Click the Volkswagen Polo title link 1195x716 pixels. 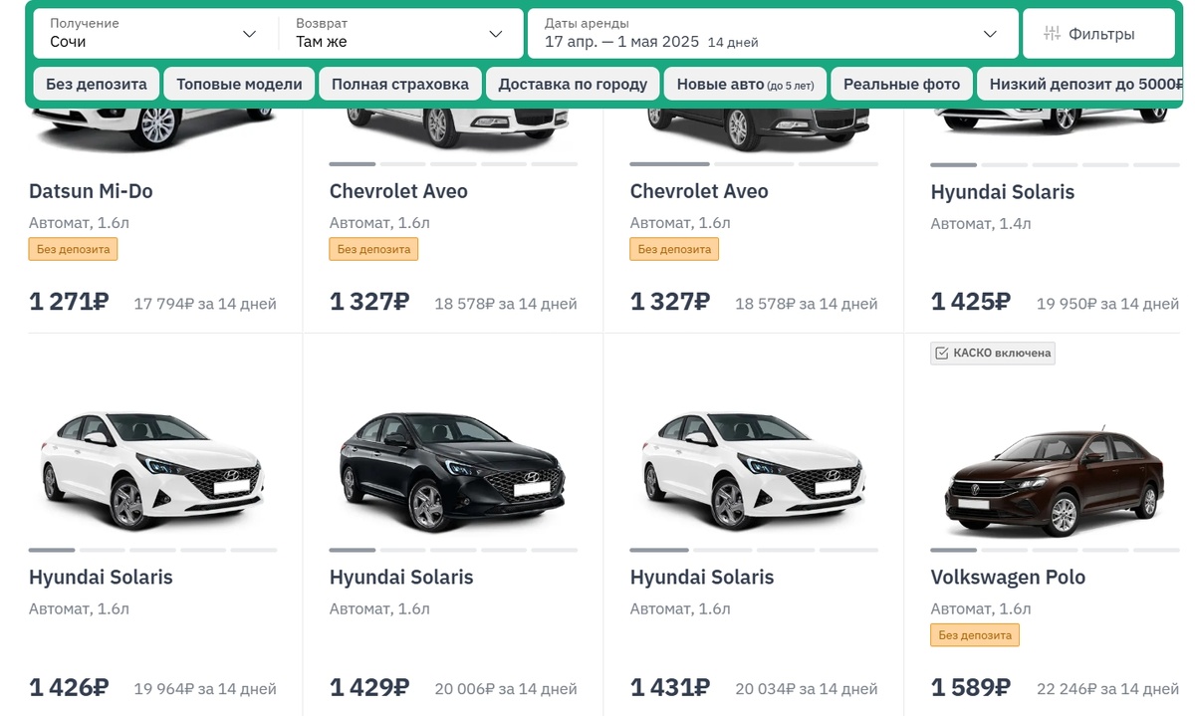pos(1008,578)
